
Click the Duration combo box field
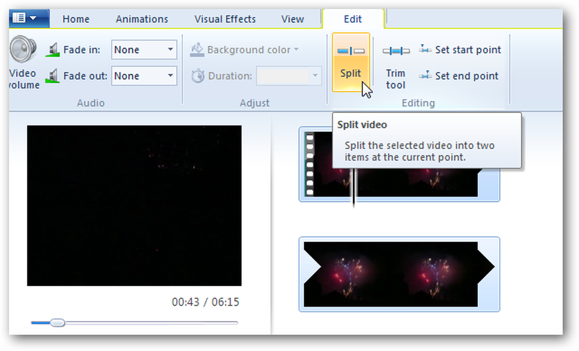tap(289, 76)
